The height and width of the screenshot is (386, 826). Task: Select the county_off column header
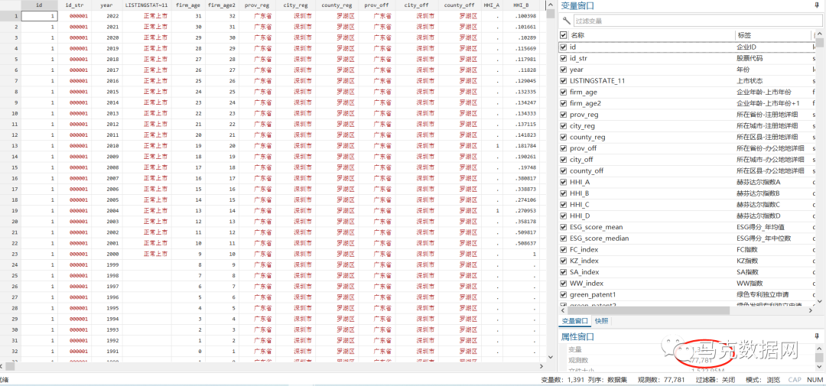[460, 5]
